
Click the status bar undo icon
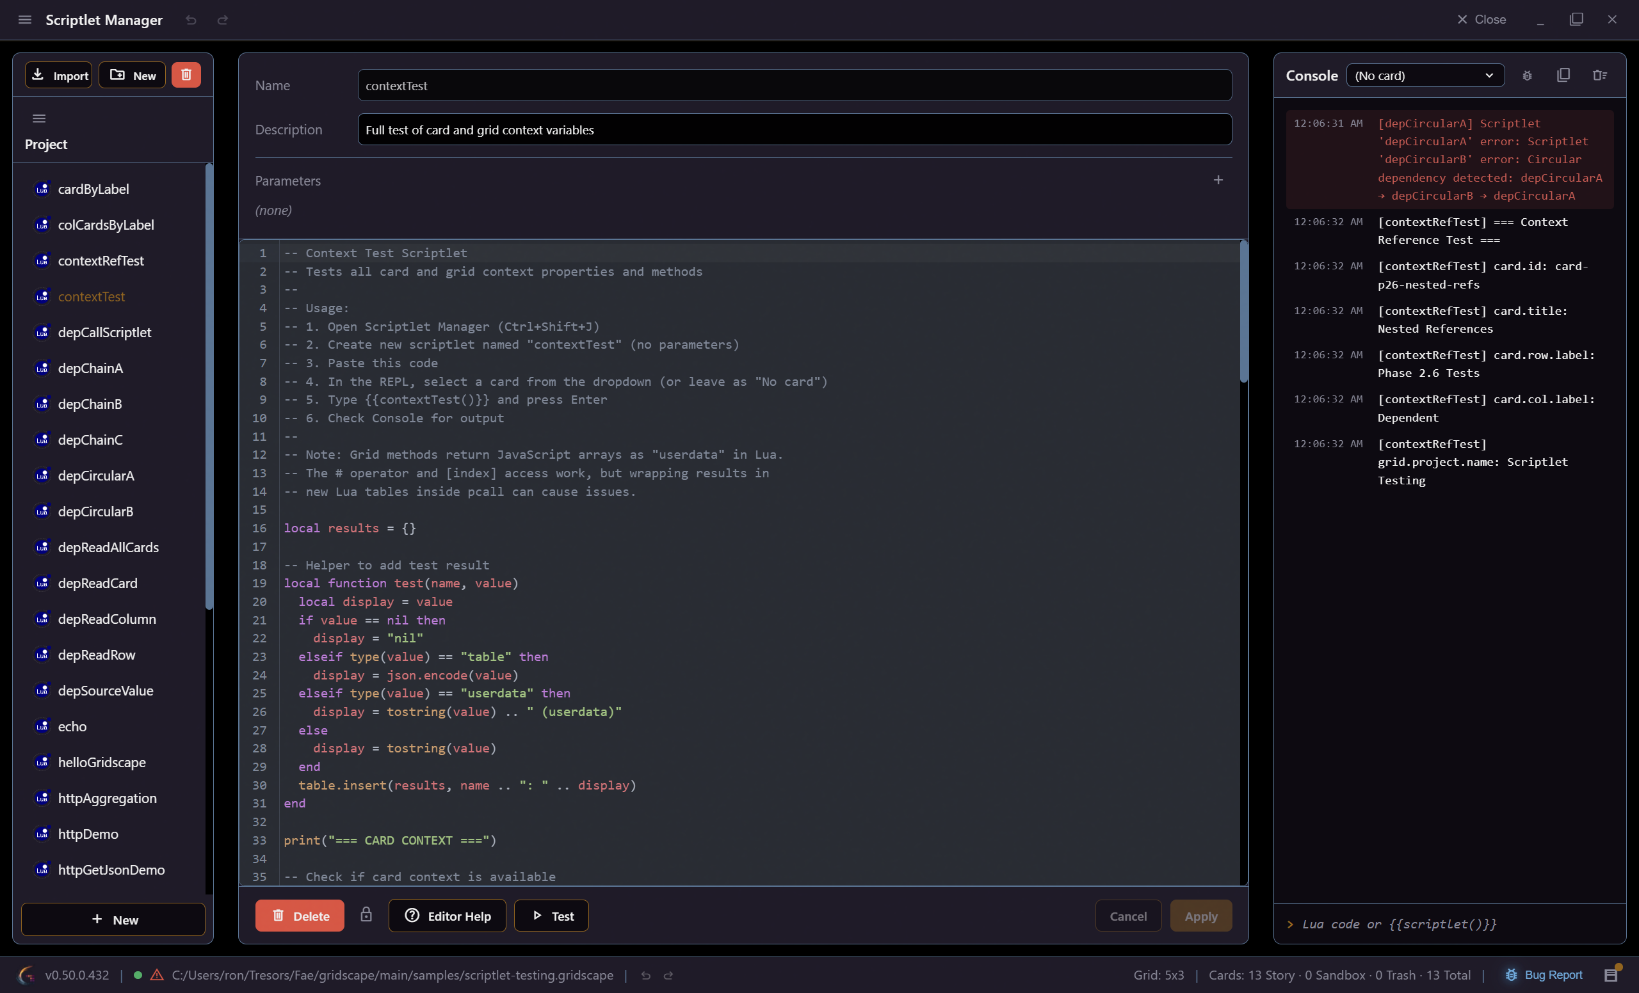(645, 975)
